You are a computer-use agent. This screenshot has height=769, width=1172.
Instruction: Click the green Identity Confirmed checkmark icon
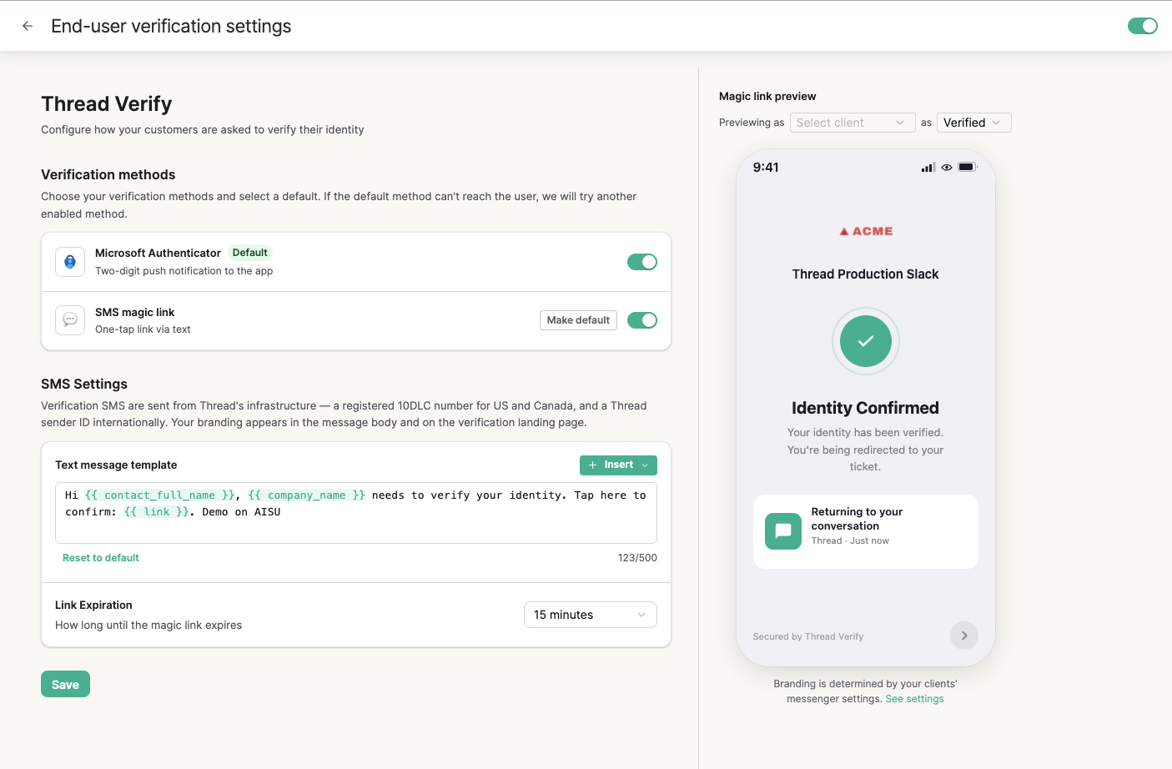pyautogui.click(x=866, y=341)
